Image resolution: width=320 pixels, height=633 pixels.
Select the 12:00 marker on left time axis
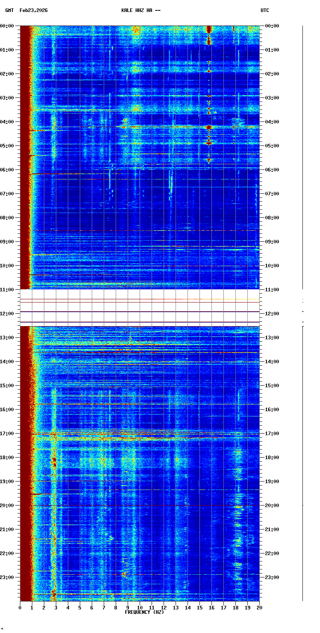point(7,314)
